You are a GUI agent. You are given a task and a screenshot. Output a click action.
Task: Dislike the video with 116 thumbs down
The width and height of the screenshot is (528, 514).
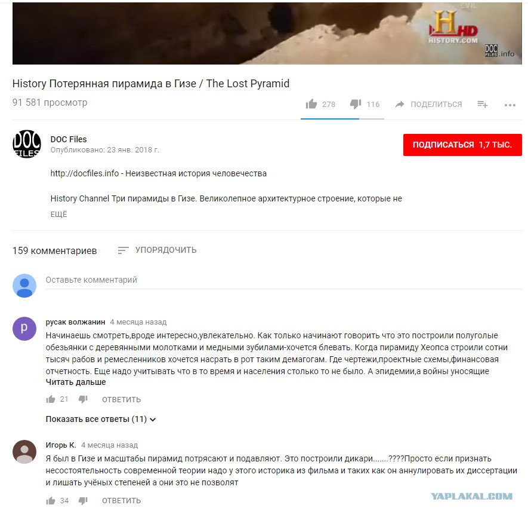point(356,104)
